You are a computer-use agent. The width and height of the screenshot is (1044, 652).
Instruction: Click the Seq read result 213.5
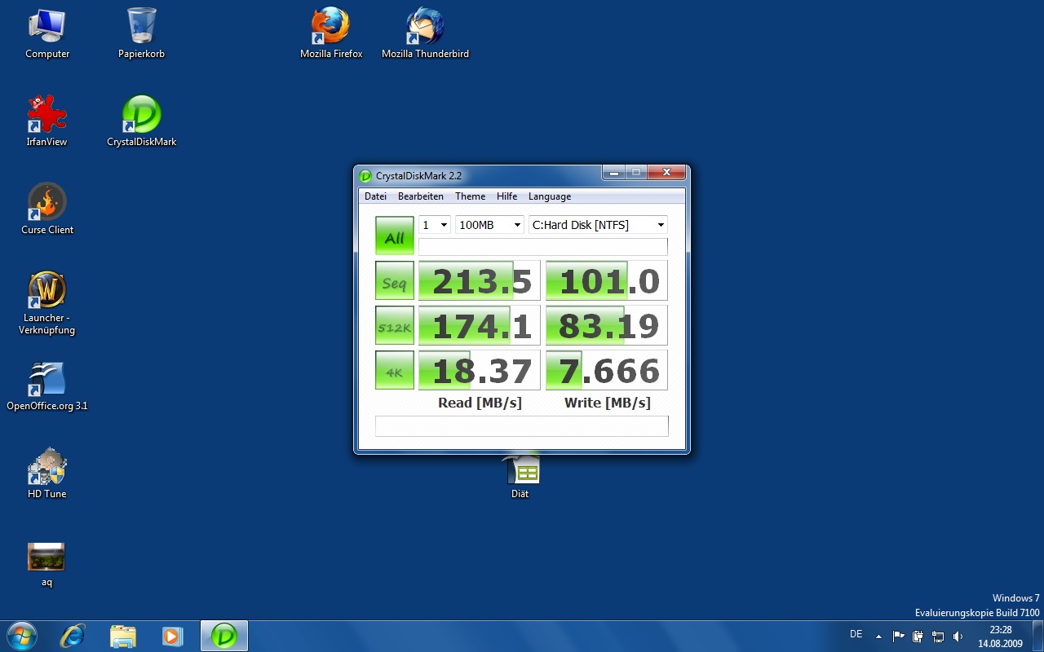(x=480, y=280)
